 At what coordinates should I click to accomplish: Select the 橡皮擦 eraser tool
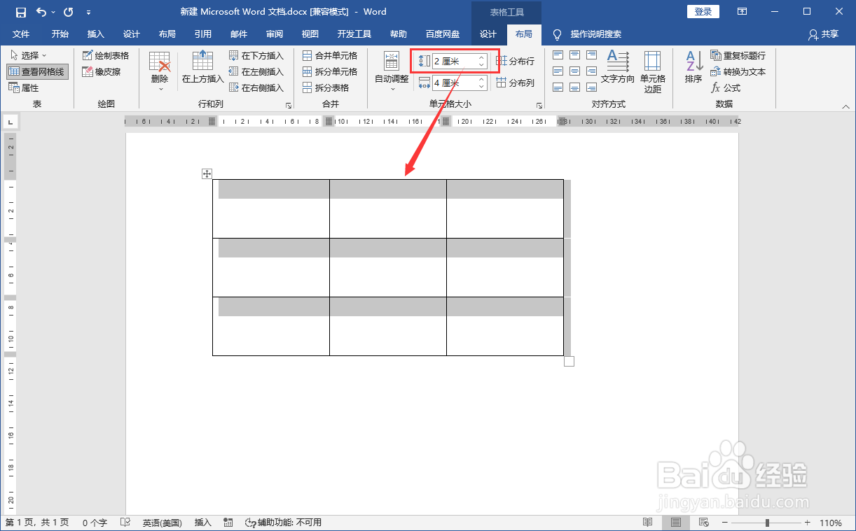coord(102,71)
